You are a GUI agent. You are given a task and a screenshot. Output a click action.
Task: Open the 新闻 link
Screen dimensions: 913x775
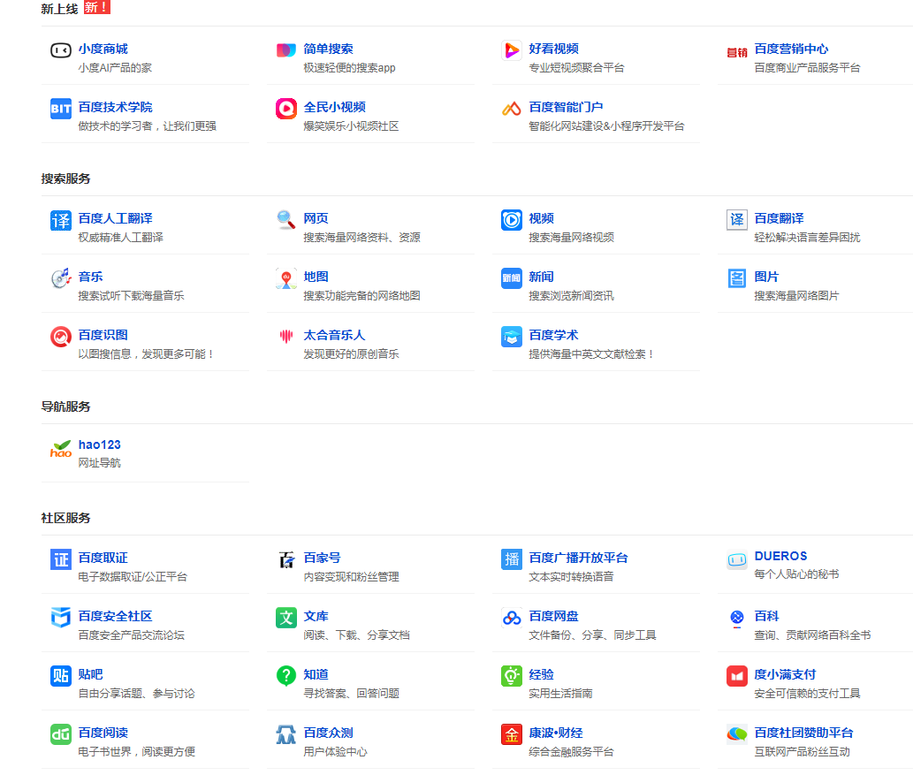[x=541, y=277]
